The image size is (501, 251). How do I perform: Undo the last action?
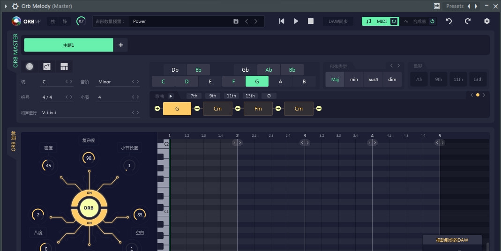(449, 21)
